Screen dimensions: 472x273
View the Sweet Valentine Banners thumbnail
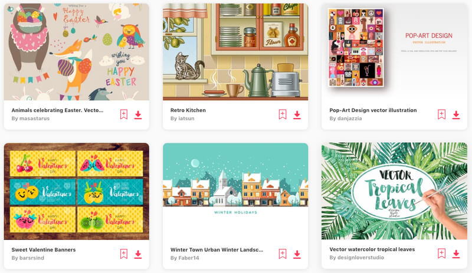(x=77, y=191)
